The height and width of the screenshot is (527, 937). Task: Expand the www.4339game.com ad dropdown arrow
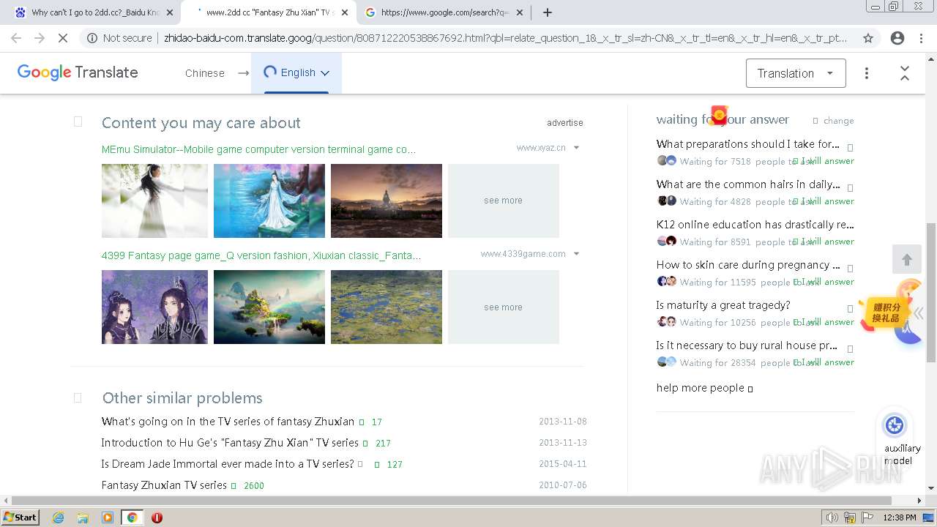pyautogui.click(x=576, y=254)
